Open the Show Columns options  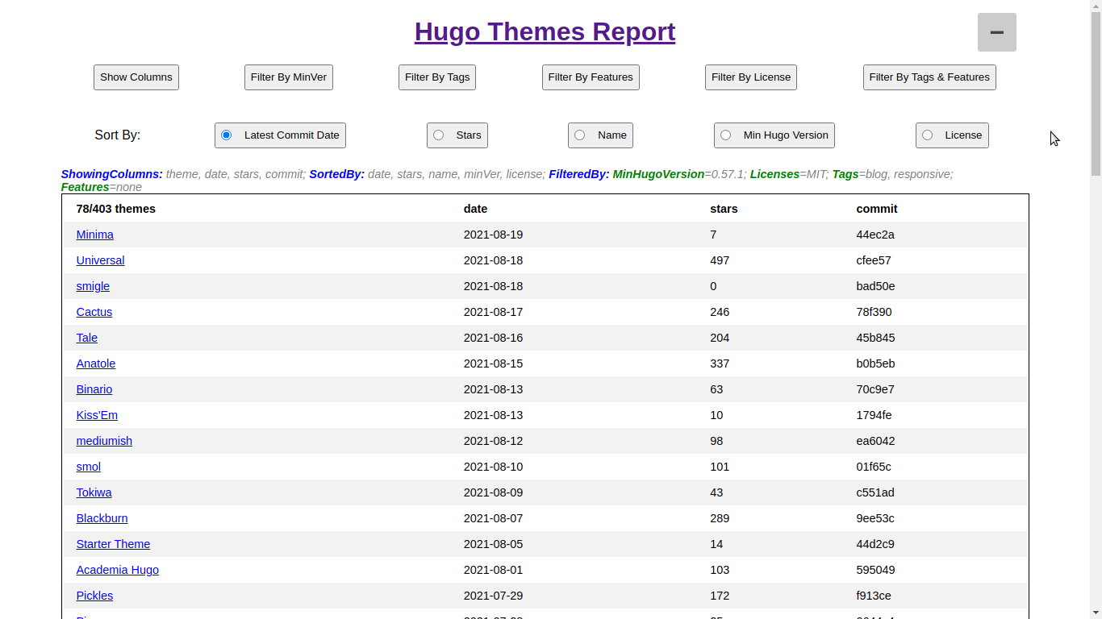136,77
